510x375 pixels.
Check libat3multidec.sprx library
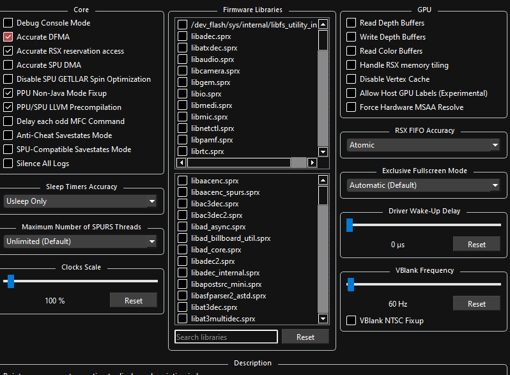coord(183,318)
